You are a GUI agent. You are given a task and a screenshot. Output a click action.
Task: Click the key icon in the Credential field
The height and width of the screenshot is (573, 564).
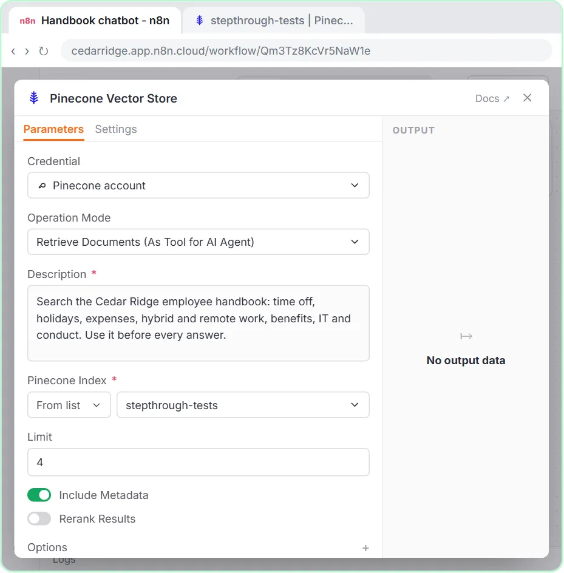42,186
